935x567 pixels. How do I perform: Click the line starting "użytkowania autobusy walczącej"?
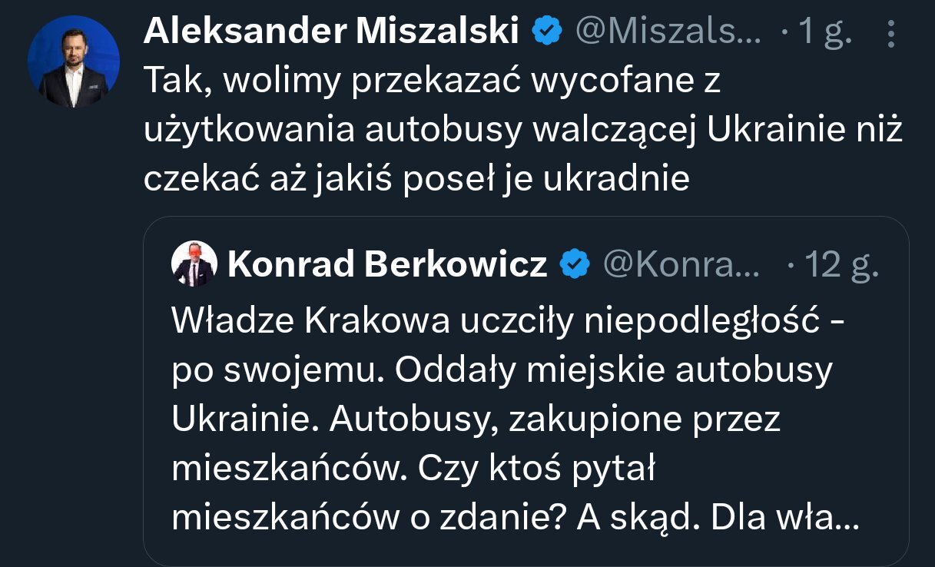(x=522, y=131)
